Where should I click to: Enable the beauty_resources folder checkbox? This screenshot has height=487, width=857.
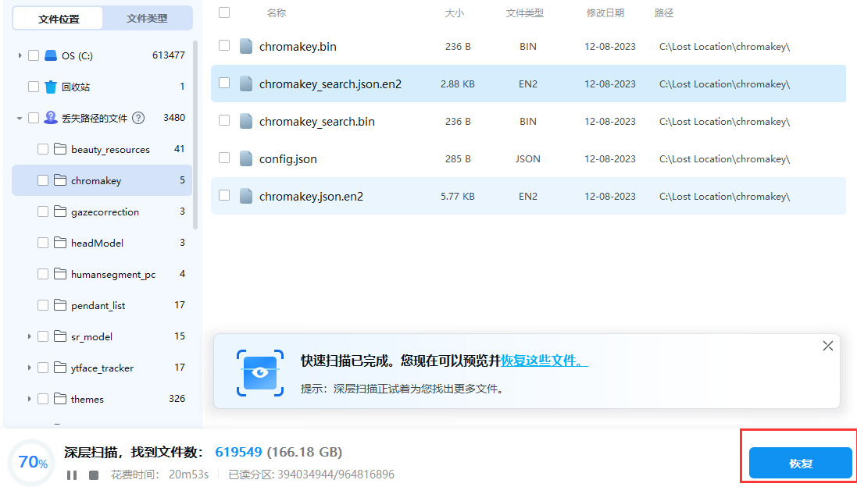point(44,149)
